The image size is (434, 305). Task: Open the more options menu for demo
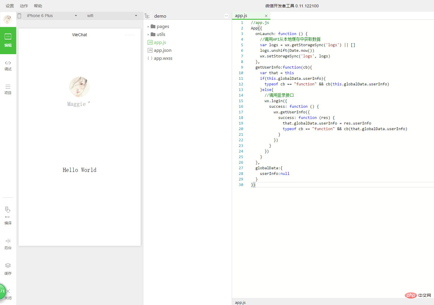click(x=226, y=16)
